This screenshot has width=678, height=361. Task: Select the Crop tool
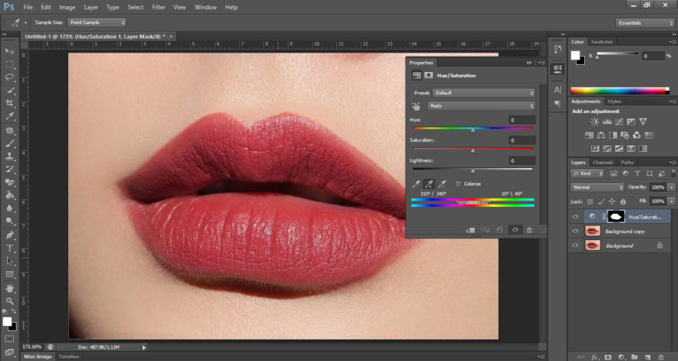coord(9,103)
